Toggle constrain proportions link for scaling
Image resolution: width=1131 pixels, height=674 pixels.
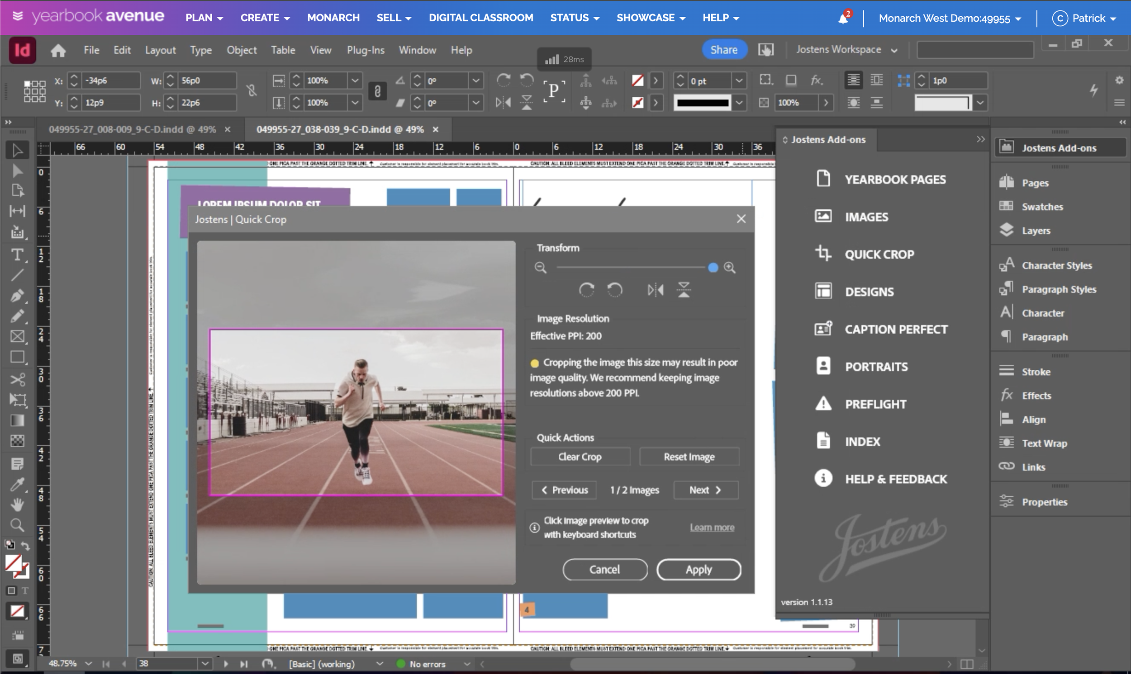click(377, 92)
